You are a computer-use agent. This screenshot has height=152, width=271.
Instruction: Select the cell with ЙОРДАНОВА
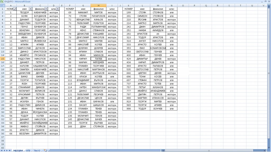40,112
